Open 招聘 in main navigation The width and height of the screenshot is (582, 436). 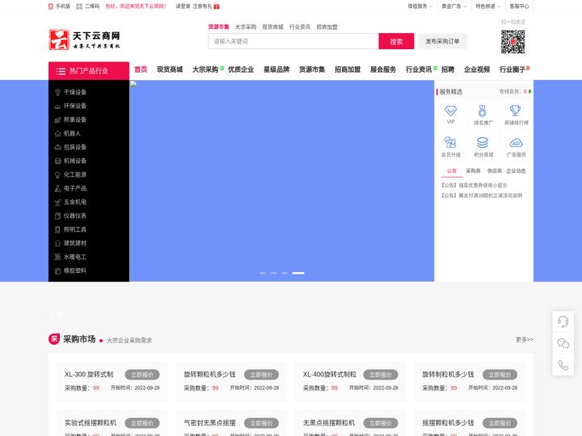(x=448, y=69)
